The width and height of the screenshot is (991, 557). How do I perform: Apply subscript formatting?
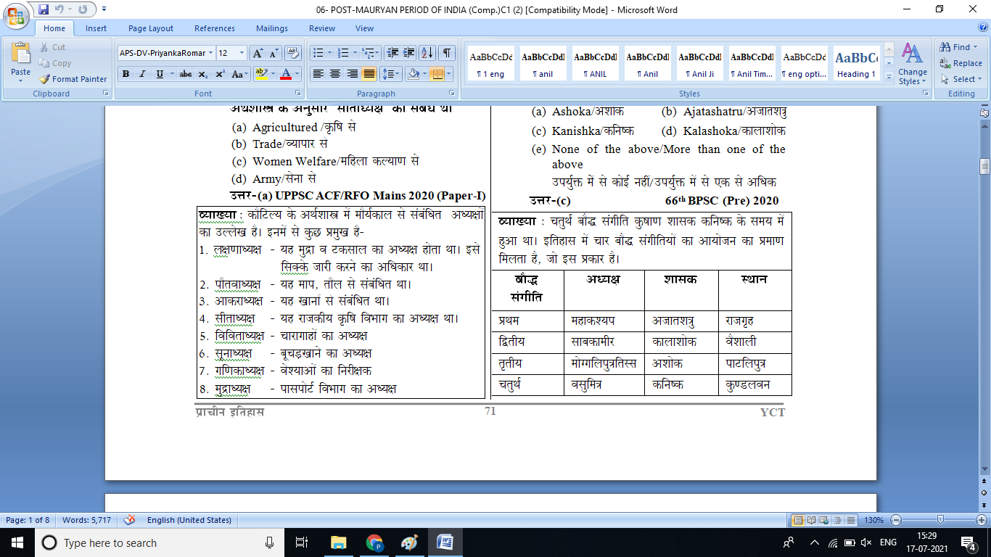203,74
